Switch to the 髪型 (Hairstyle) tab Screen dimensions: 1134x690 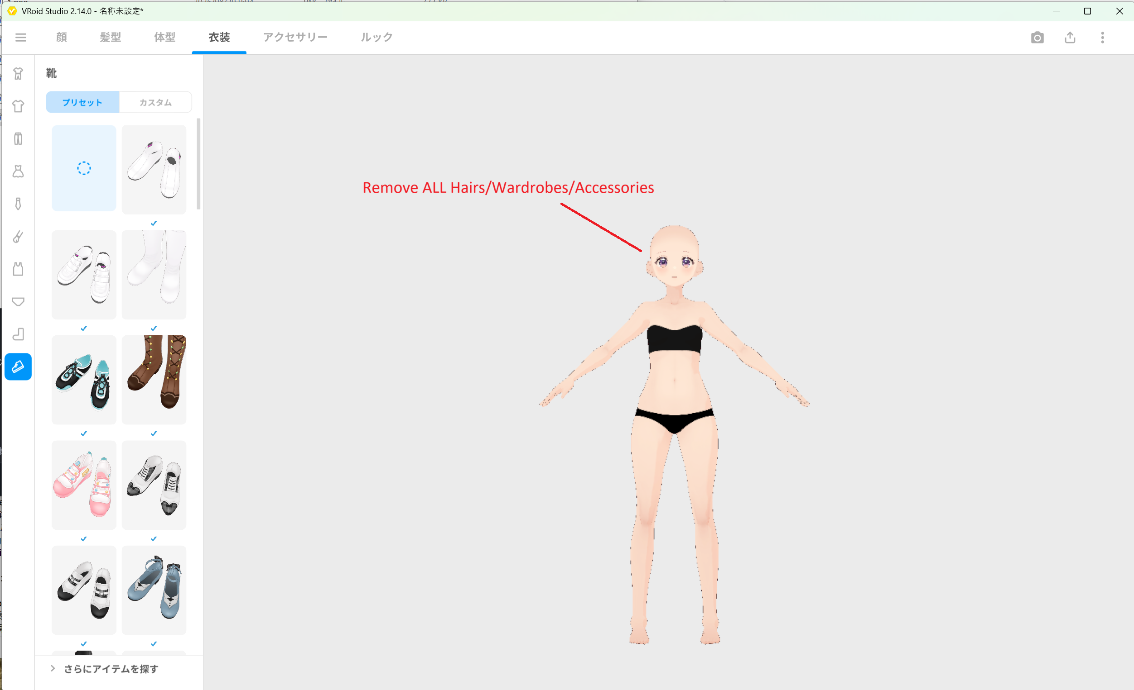click(111, 37)
